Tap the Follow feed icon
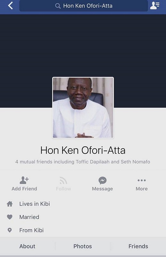 [x=63, y=180]
